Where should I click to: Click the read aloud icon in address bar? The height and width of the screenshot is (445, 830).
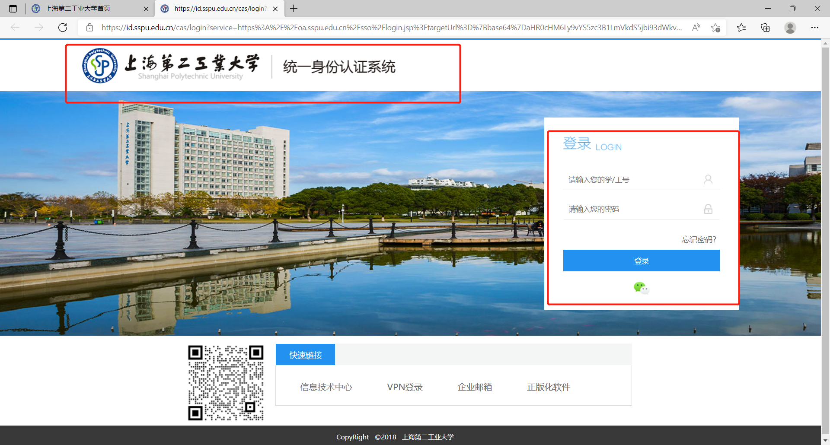coord(696,28)
